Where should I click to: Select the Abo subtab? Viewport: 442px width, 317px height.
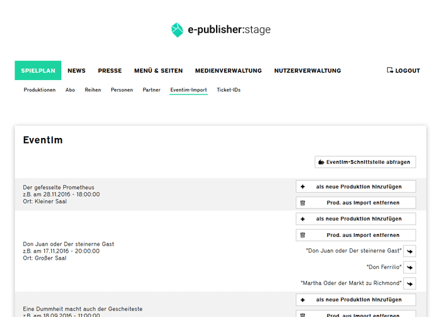(70, 90)
